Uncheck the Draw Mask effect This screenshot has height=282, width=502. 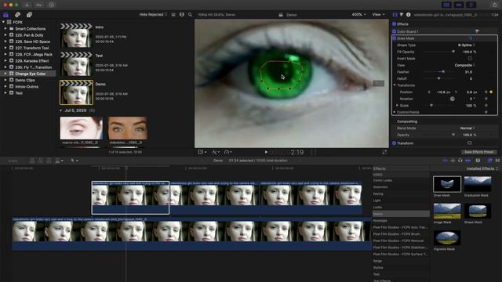(394, 38)
